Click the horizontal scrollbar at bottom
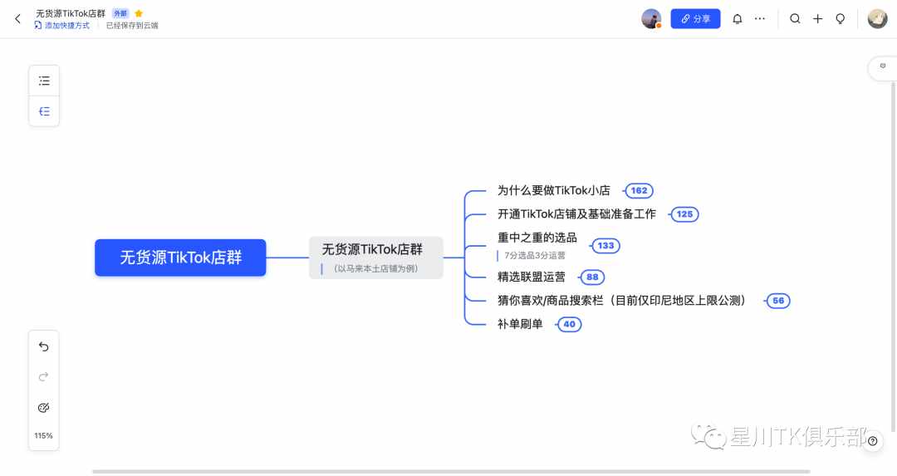 click(451, 472)
